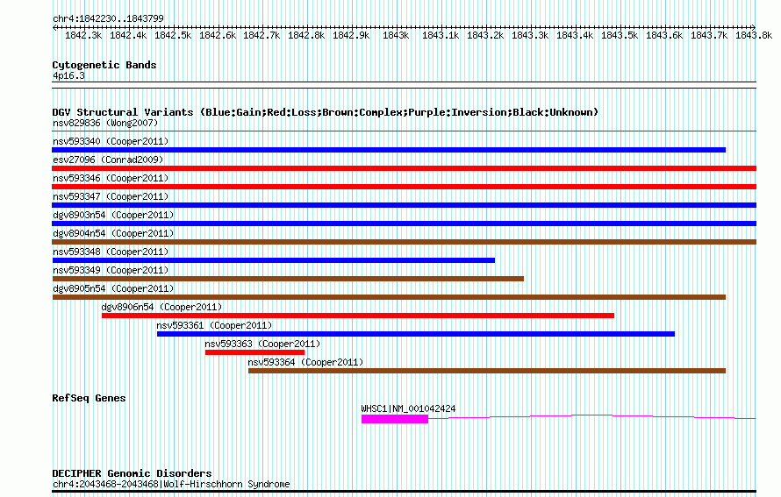Click the RefSeq Genes track title
781x497 pixels.
[x=89, y=398]
